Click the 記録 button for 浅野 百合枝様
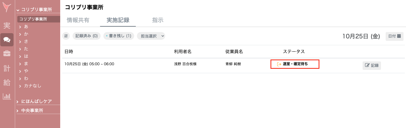 [x=372, y=66]
